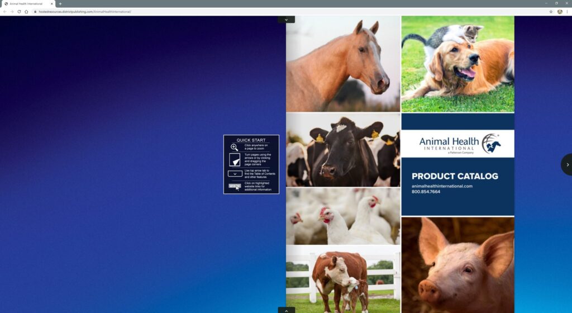
Task: Bookmark this page with the star icon
Action: tap(551, 12)
